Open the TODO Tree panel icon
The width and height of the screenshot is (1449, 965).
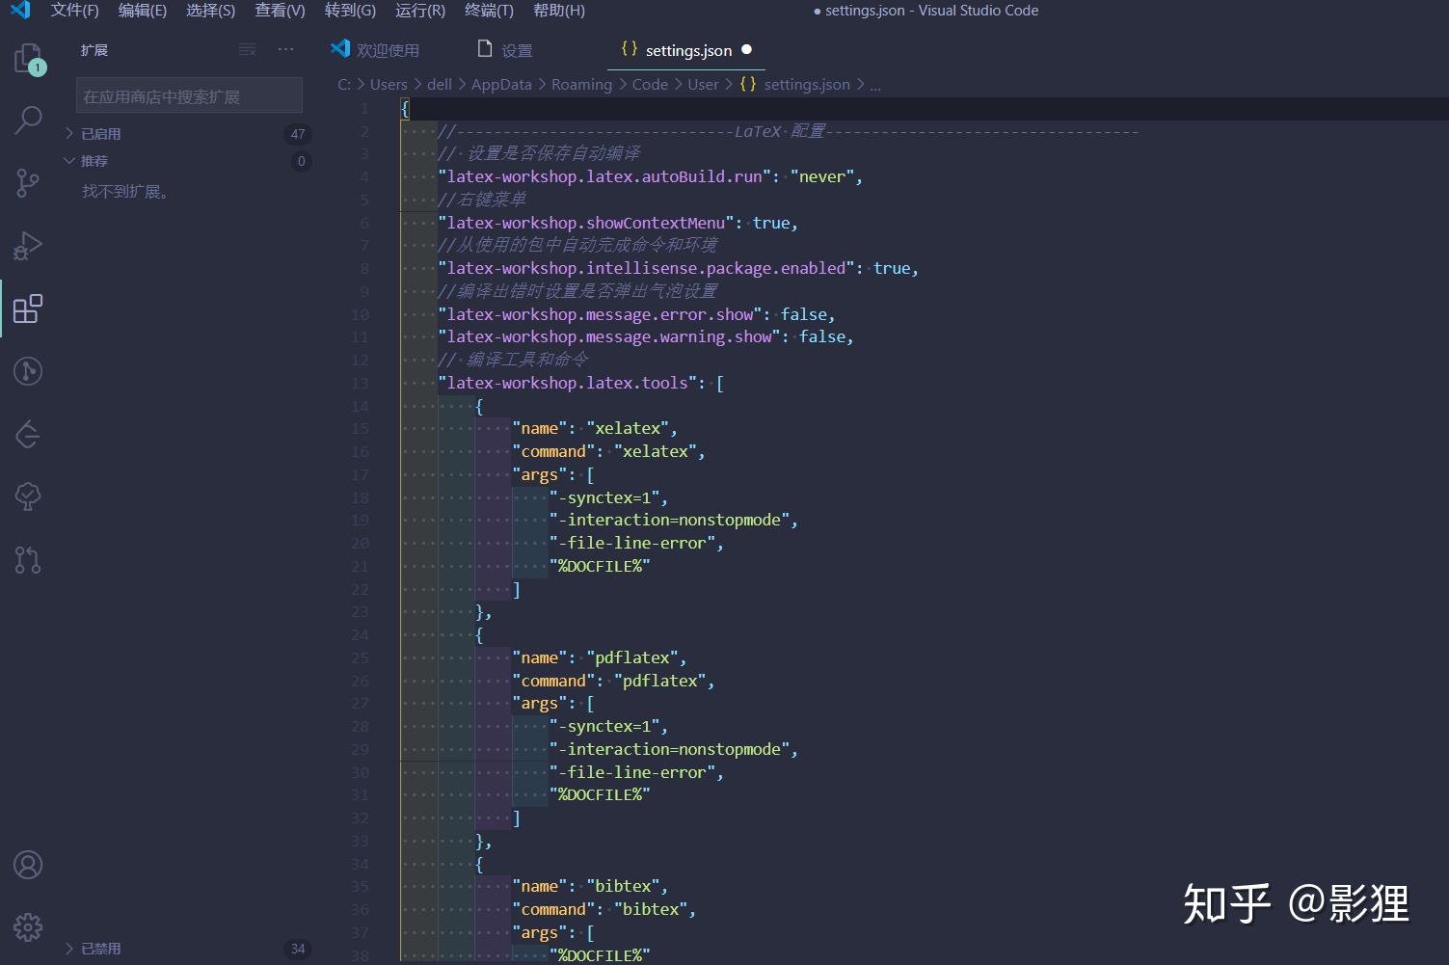pyautogui.click(x=29, y=496)
